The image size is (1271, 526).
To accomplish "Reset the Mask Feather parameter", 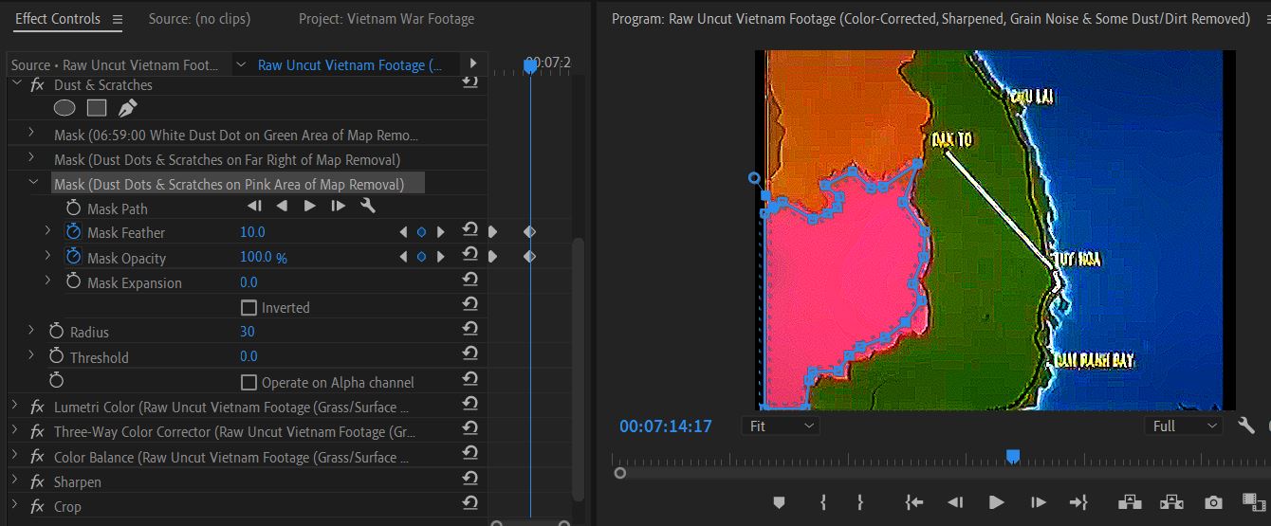I will pyautogui.click(x=470, y=230).
